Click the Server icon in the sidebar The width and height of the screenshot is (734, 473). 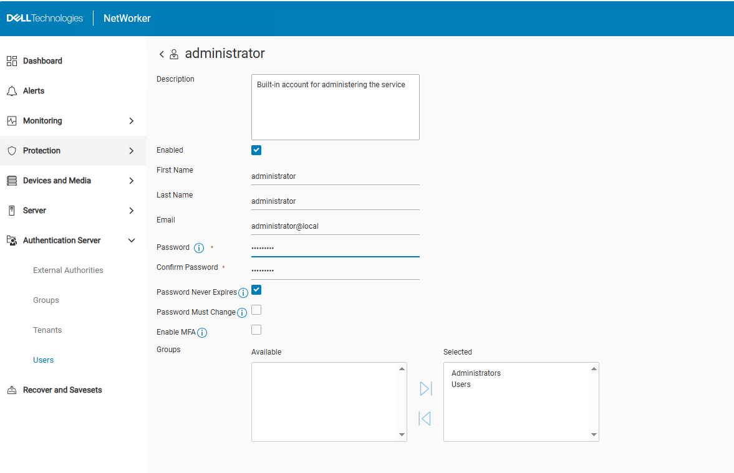click(12, 210)
